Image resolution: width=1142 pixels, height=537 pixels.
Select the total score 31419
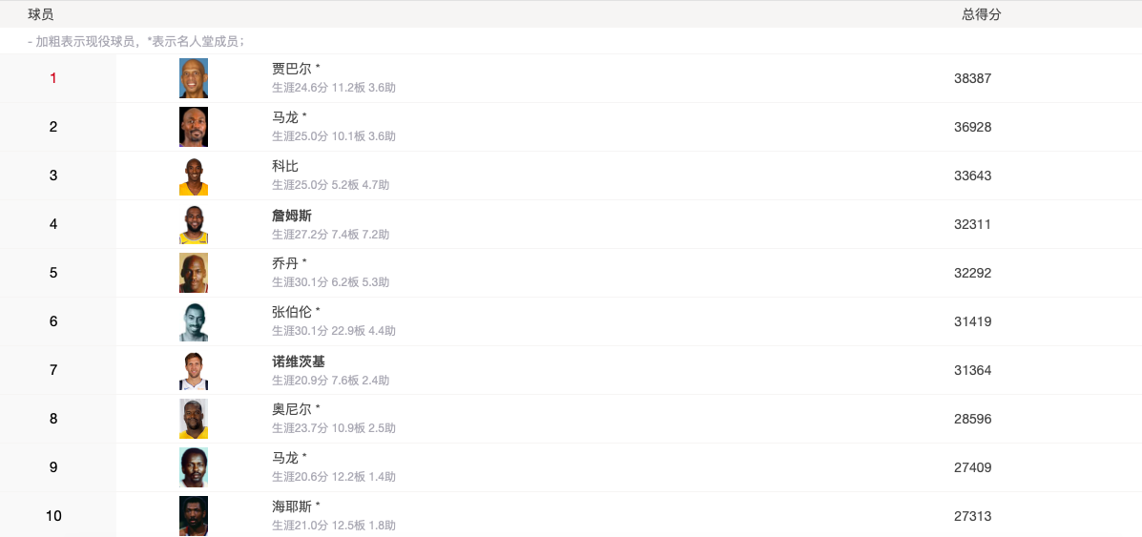972,322
